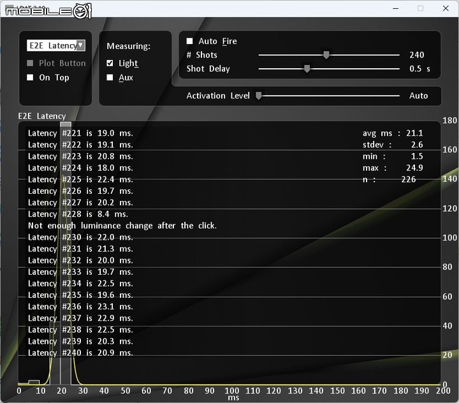Click the 'min : 1.5' statistic
The height and width of the screenshot is (403, 459).
[393, 156]
